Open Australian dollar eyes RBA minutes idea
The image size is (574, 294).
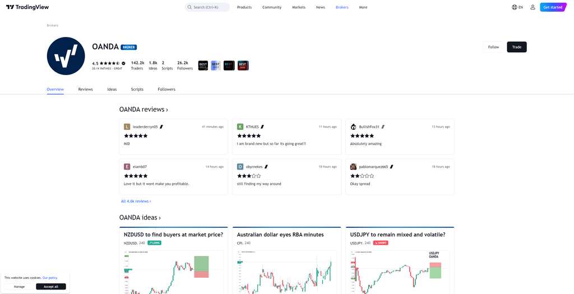[x=280, y=235]
